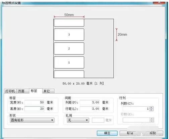Click the 确定 button
Viewport: 169px width, 139px height.
click(x=107, y=133)
